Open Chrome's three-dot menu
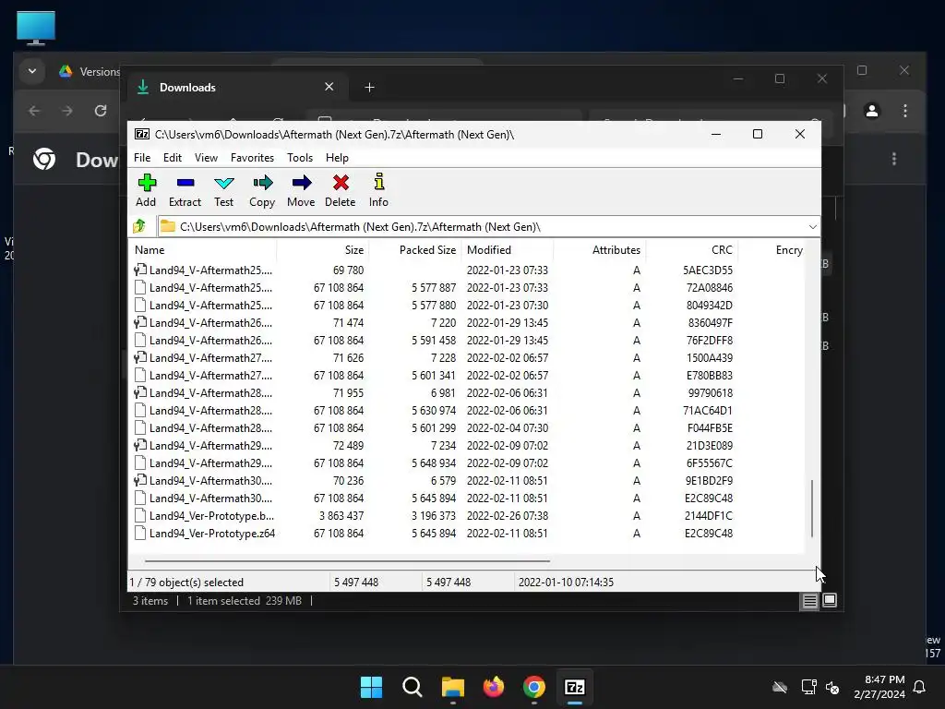Image resolution: width=945 pixels, height=709 pixels. click(x=905, y=111)
